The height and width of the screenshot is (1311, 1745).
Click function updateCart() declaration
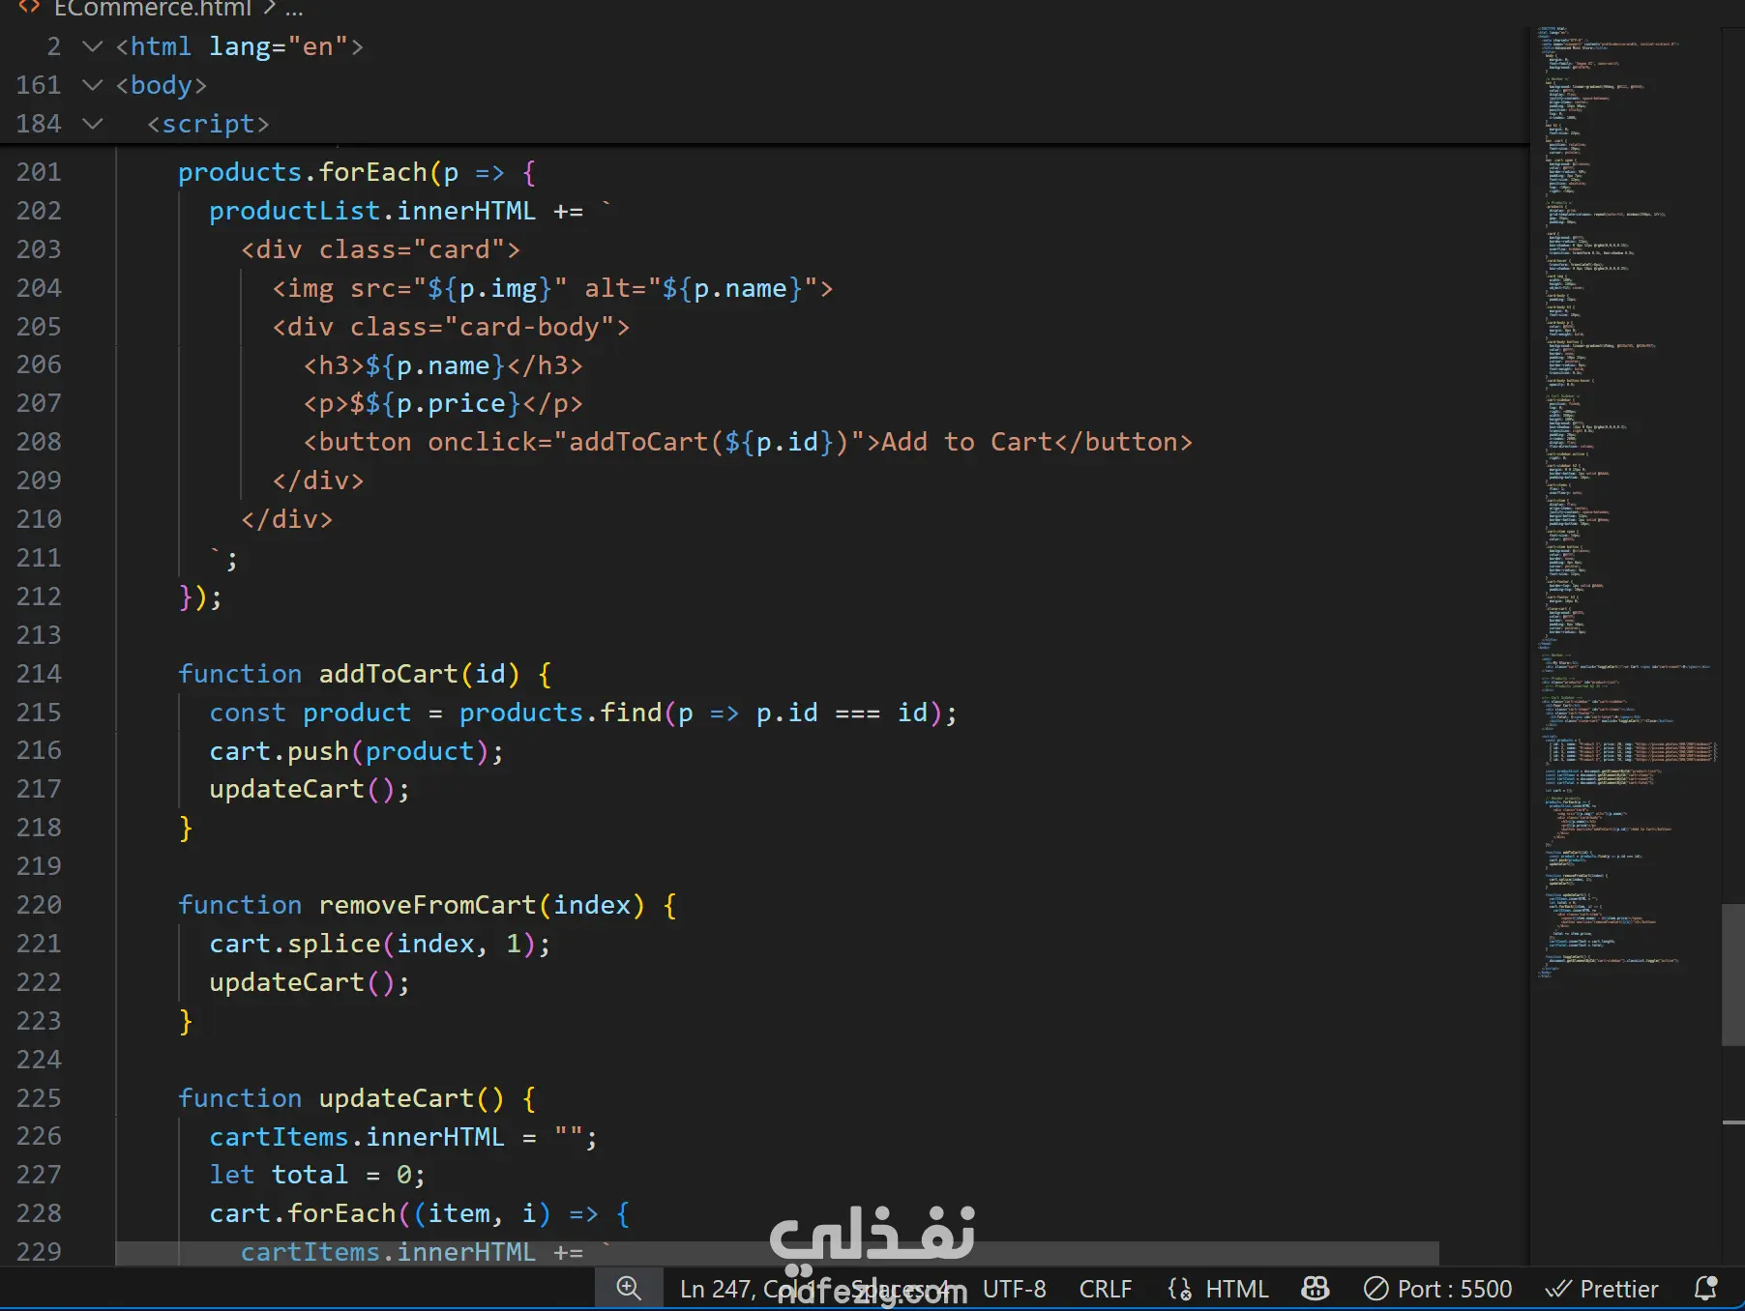coord(357,1098)
